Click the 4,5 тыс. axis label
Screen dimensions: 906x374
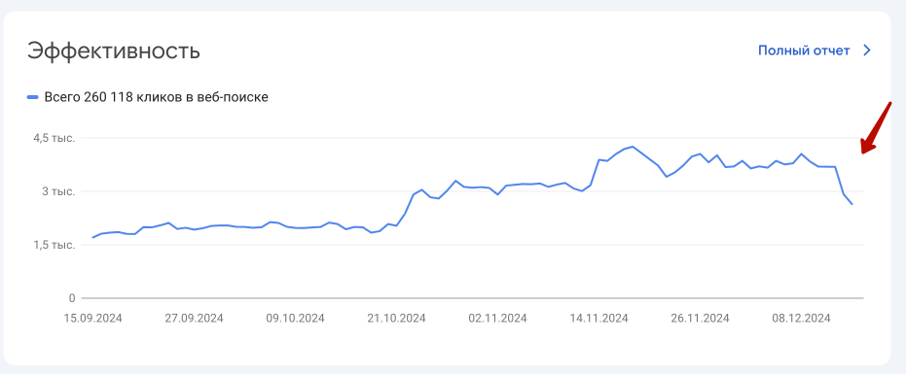(54, 138)
